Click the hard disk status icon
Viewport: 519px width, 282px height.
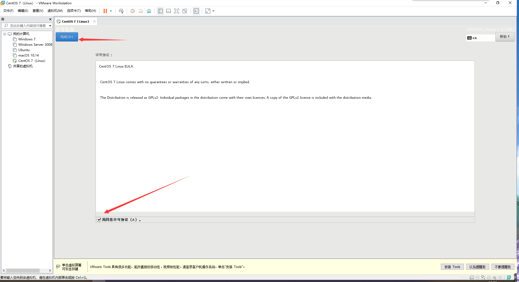(472, 277)
